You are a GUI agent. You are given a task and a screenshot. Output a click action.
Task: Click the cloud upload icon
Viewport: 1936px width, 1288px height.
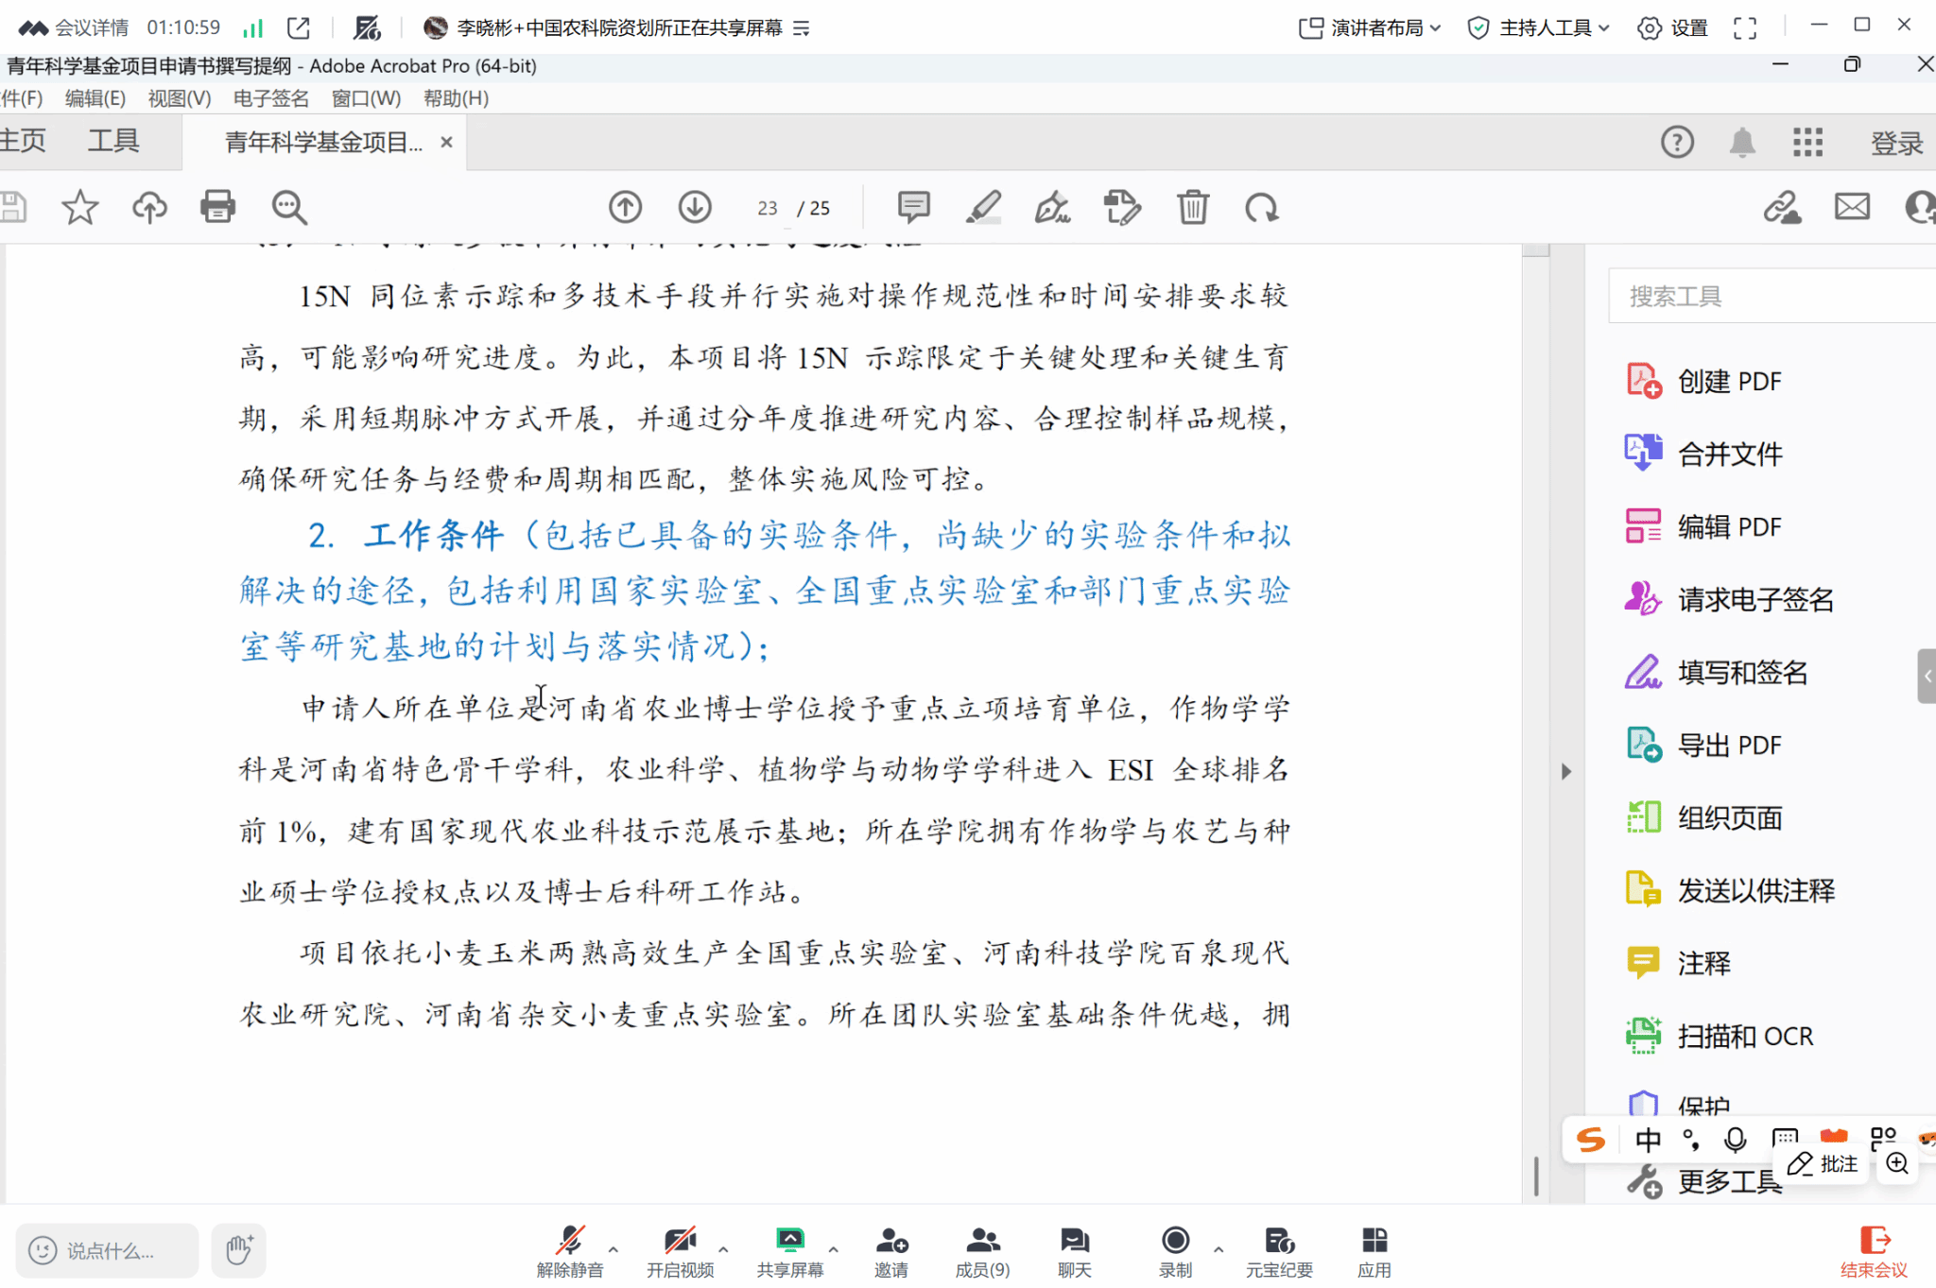click(x=149, y=207)
